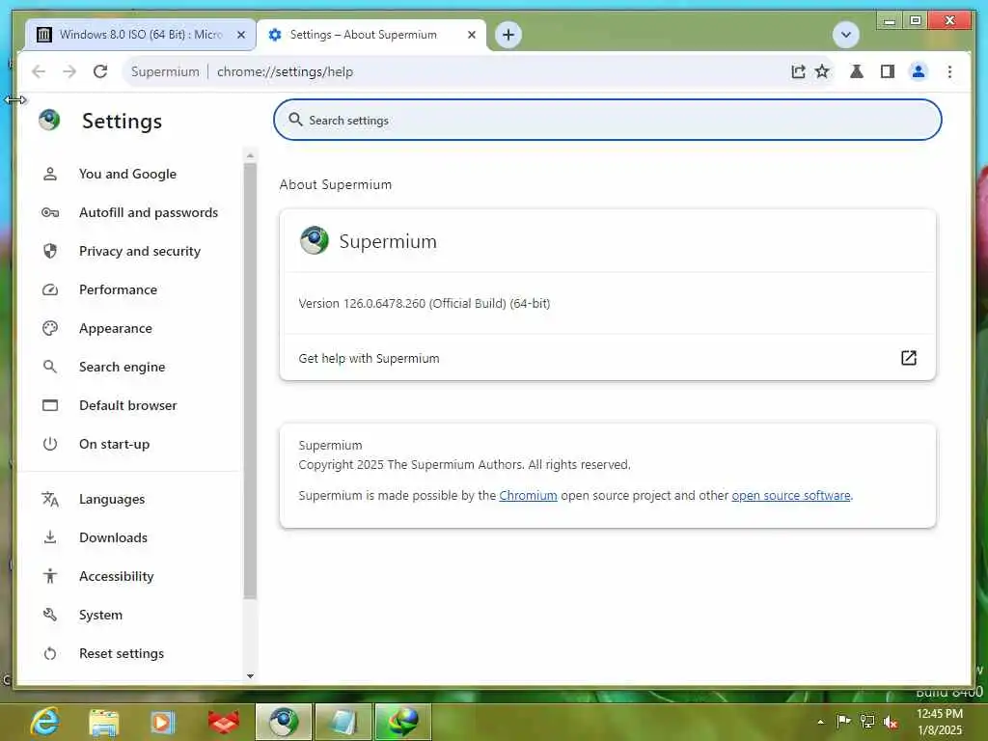Click the sidebar scrollbar down arrow
This screenshot has width=988, height=741.
click(250, 676)
